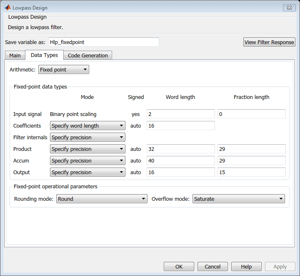Viewport: 300px width, 276px height.
Task: Click the Input signal word length field
Action: click(180, 114)
